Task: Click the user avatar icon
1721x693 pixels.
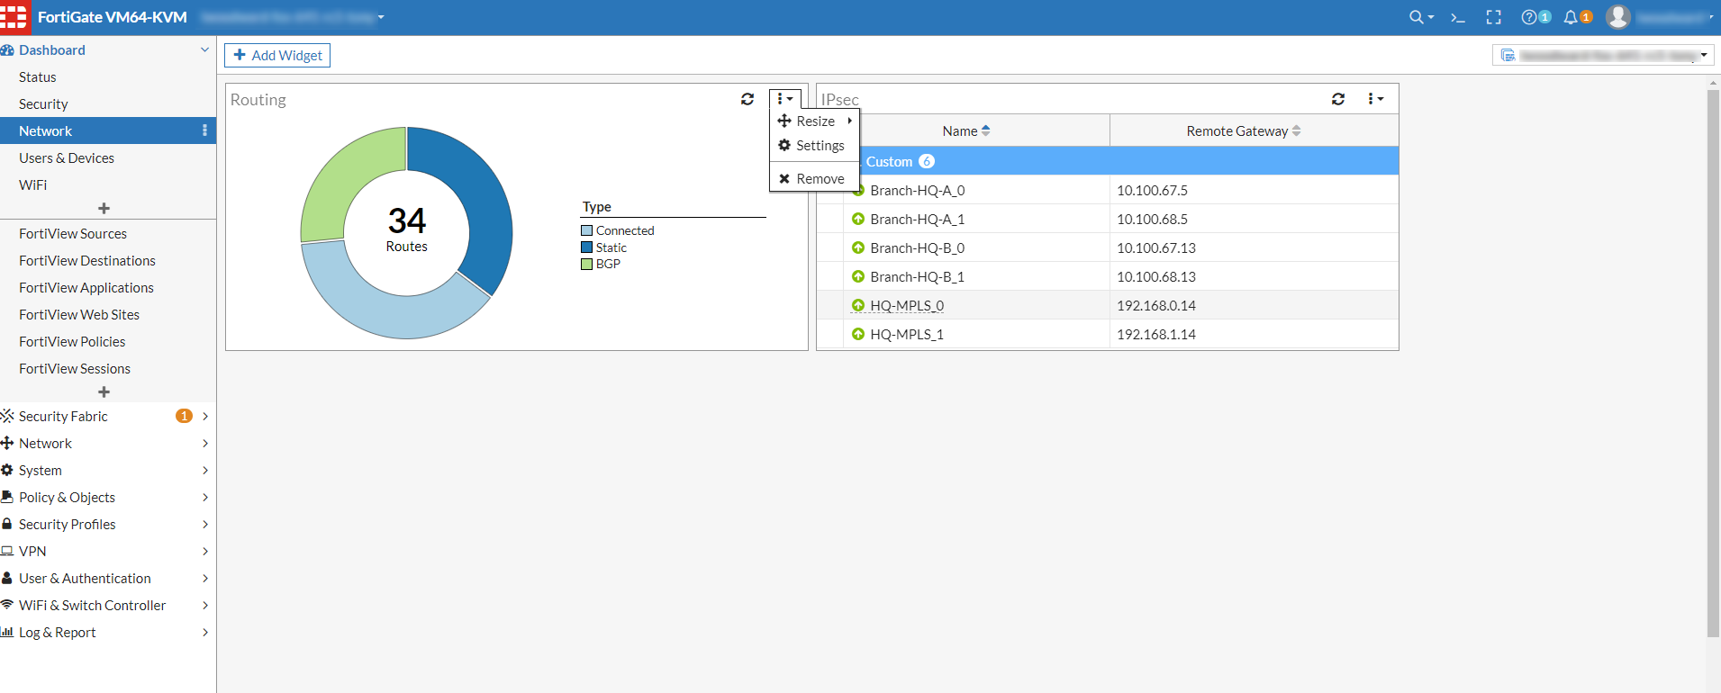Action: (x=1618, y=17)
